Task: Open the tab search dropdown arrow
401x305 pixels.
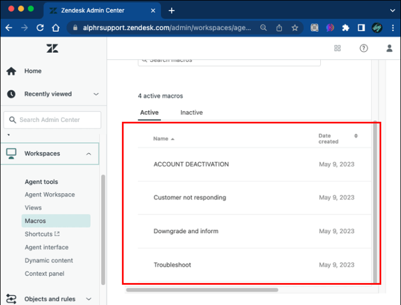Action: (x=392, y=10)
